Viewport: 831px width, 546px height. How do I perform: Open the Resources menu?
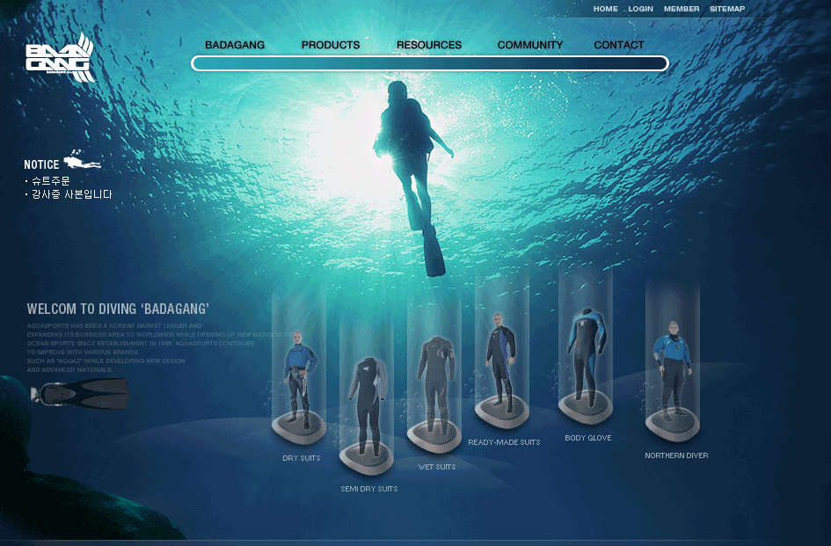coord(429,45)
